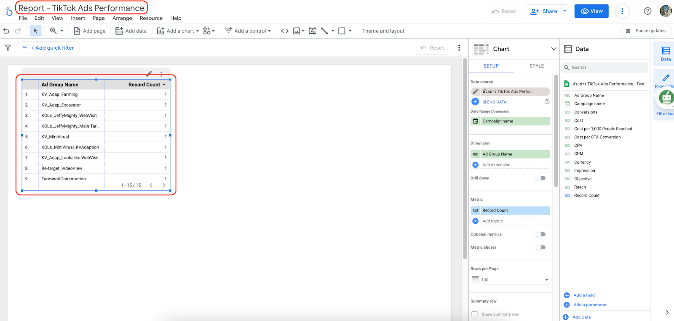This screenshot has width=674, height=321.
Task: Click the community visualizations icon
Action: [206, 31]
